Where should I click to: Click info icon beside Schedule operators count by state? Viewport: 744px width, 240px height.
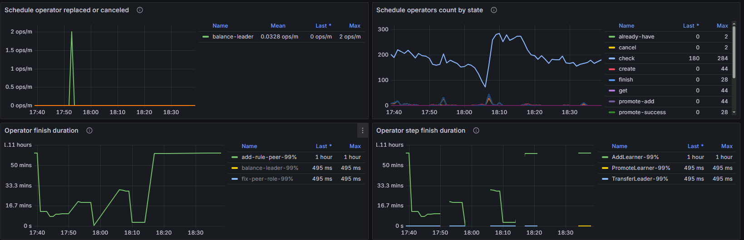coord(494,10)
